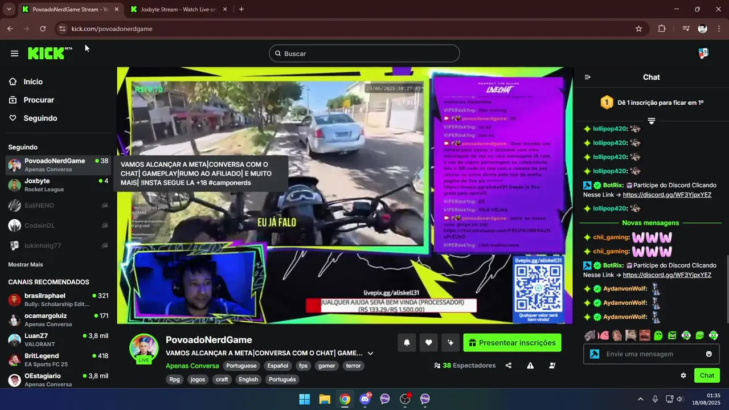Insert the hamster emote
This screenshot has height=410, width=729.
[x=631, y=335]
